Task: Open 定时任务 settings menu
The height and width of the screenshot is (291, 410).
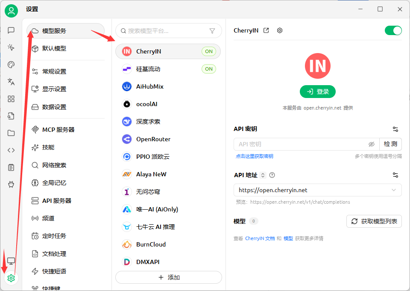Action: (x=65, y=236)
